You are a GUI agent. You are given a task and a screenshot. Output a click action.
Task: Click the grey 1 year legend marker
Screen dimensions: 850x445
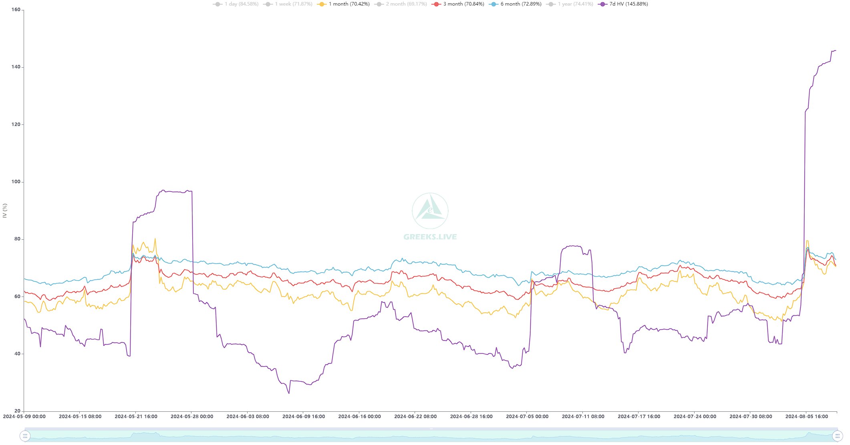[550, 4]
